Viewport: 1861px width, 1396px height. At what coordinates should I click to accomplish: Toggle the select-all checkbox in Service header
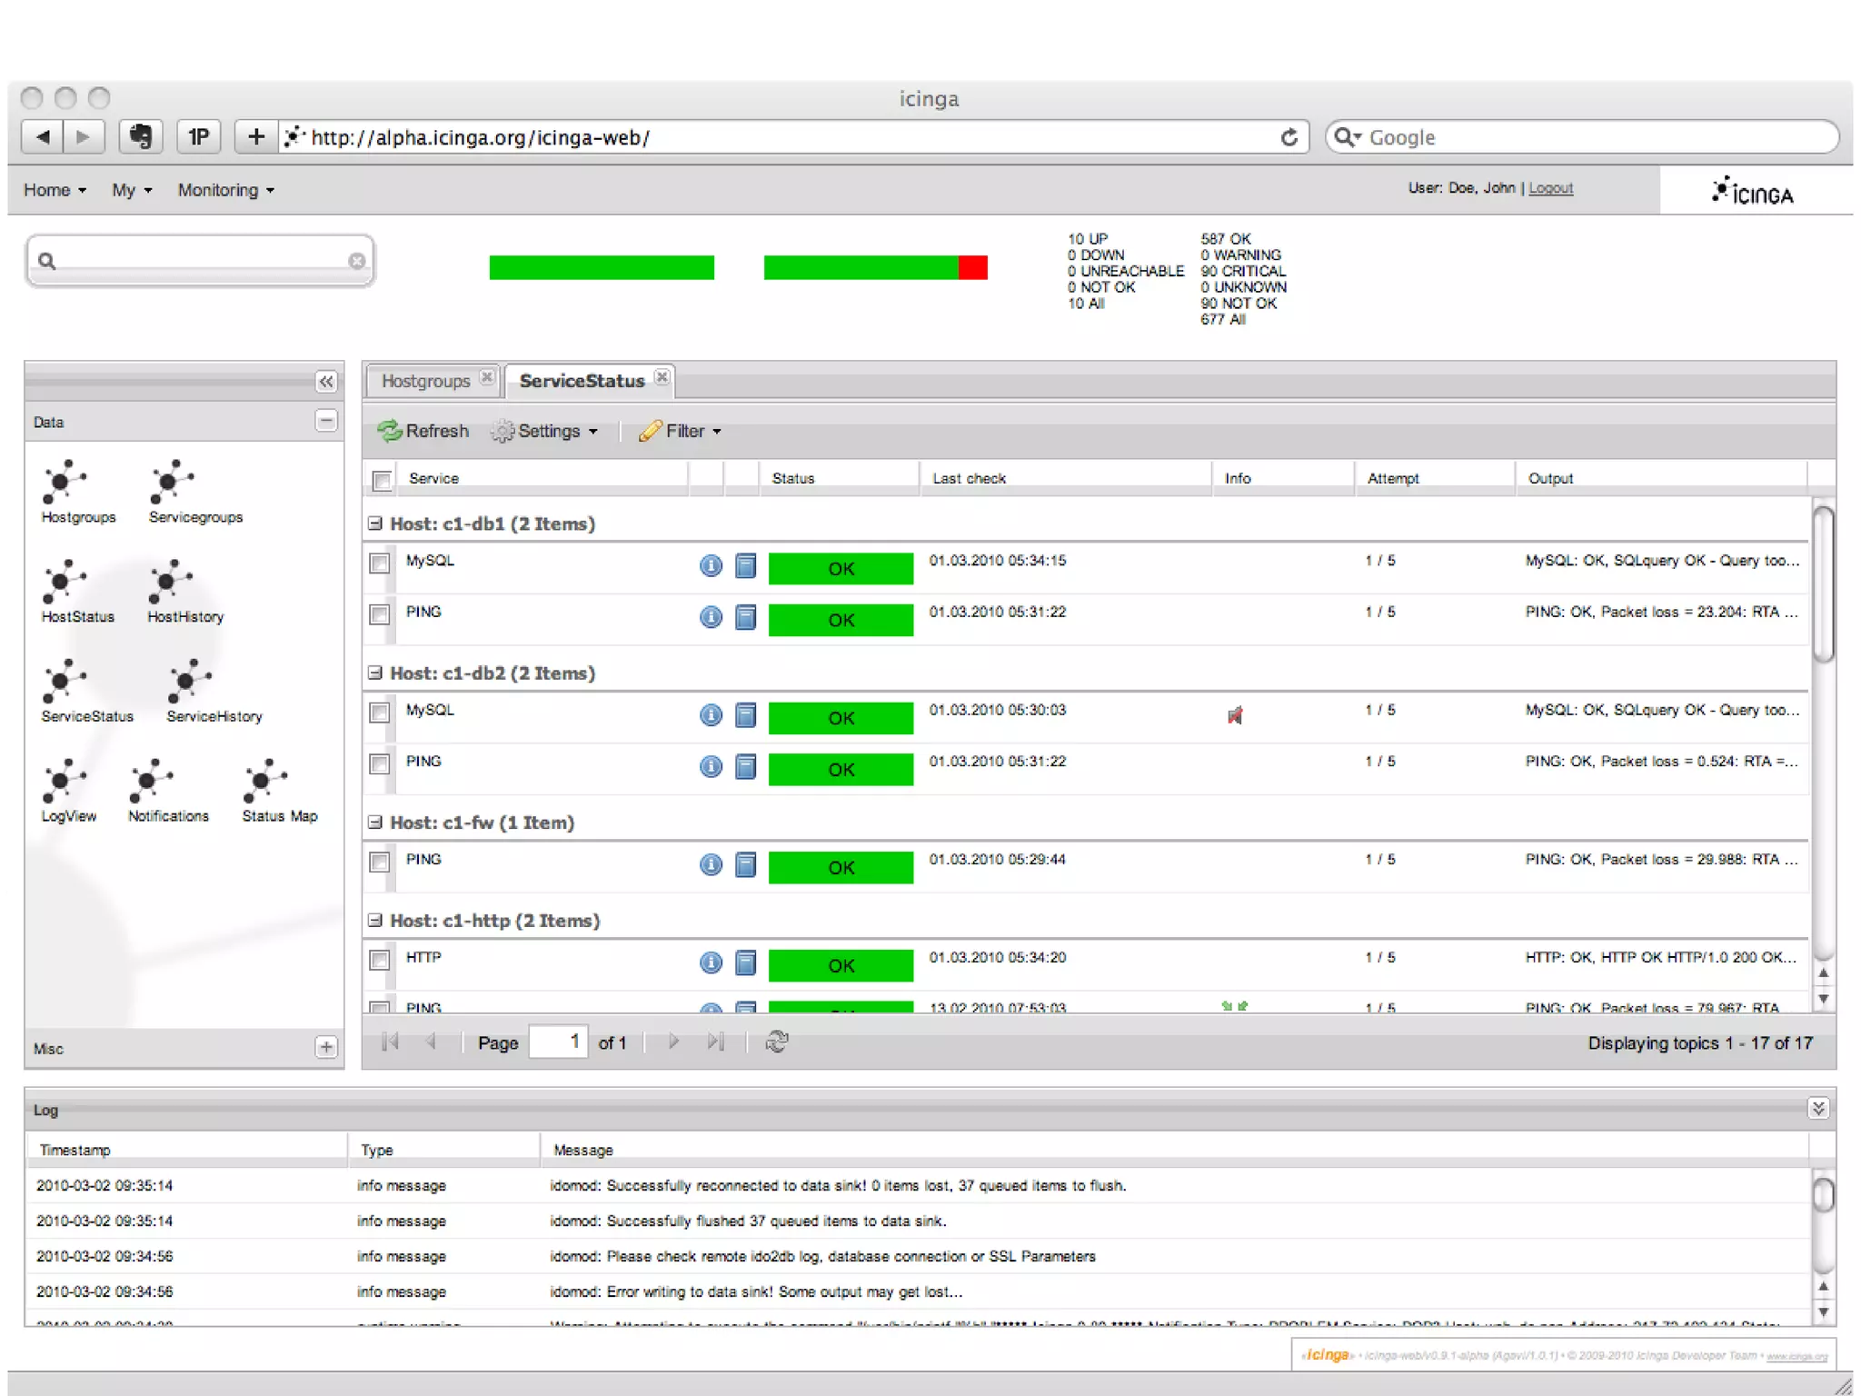383,480
